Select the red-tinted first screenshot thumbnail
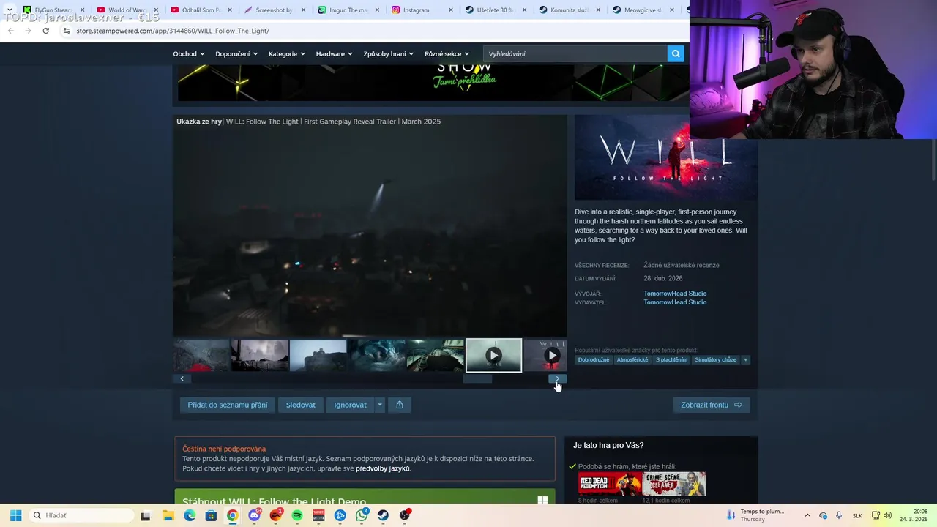Image resolution: width=937 pixels, height=527 pixels. click(x=201, y=355)
